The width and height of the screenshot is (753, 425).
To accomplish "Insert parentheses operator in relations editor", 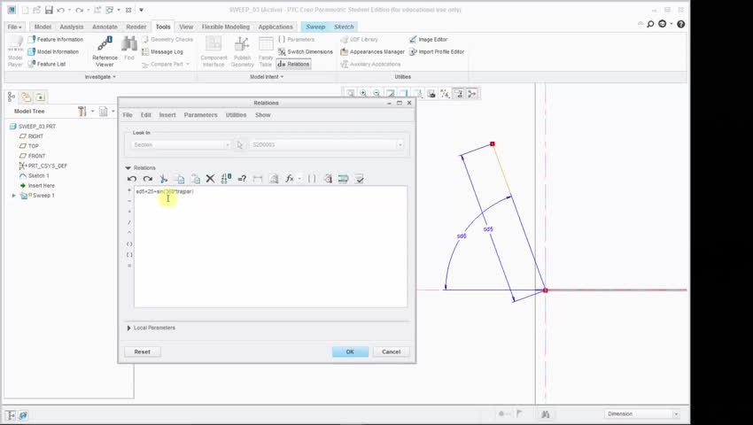I will tap(129, 244).
